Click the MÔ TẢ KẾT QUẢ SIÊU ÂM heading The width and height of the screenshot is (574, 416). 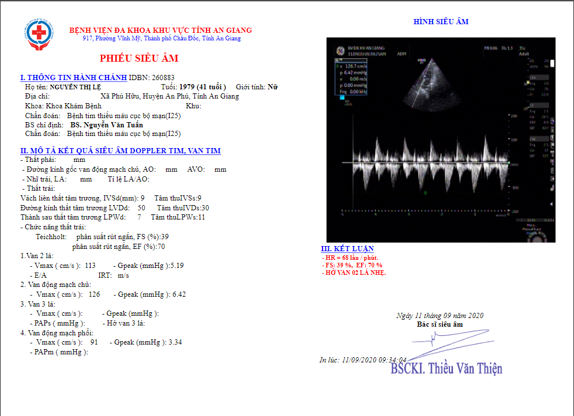120,151
